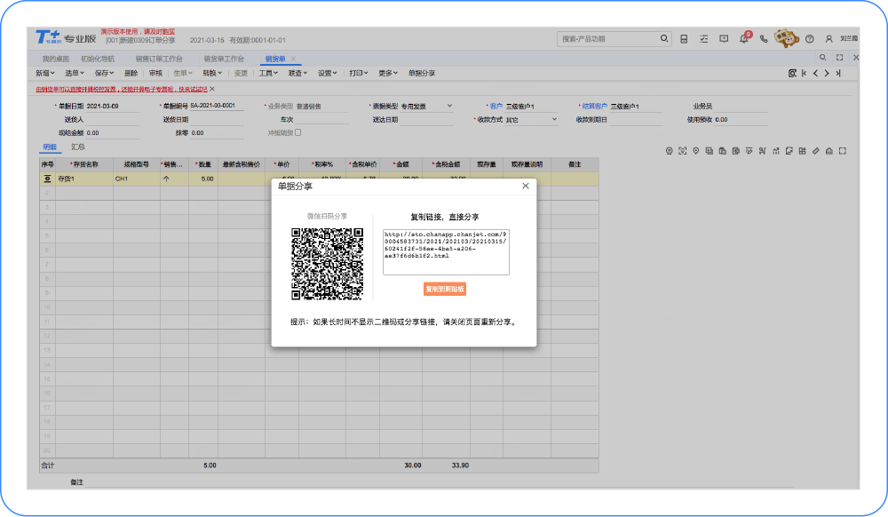888x517 pixels.
Task: Click the 变更 toolbar button
Action: tap(241, 74)
